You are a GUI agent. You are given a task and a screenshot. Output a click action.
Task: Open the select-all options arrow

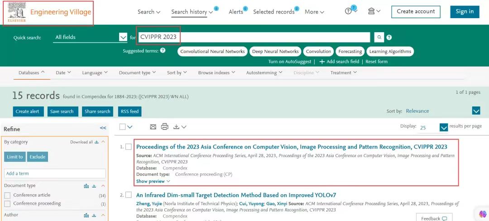pyautogui.click(x=130, y=127)
